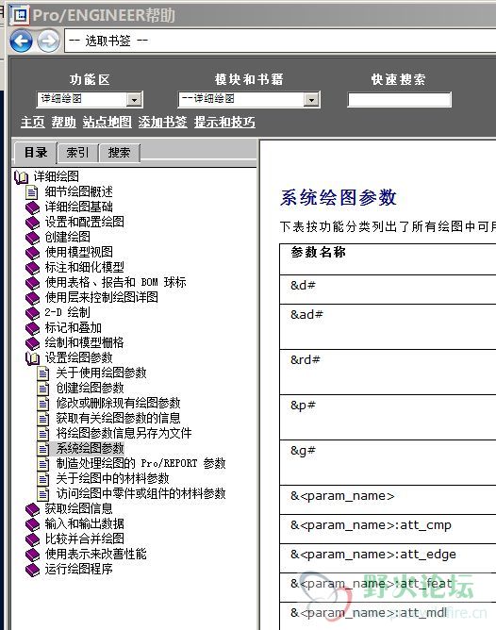Expand the book icon beside 设置和配置绘图
The image size is (496, 630).
pyautogui.click(x=32, y=223)
